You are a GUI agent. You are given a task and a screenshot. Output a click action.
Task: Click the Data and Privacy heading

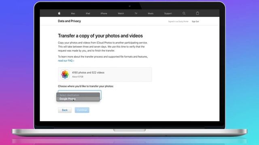(69, 21)
